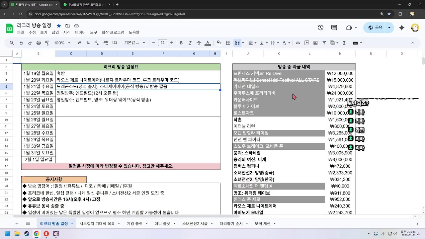
Task: Format cells as percent
Action: [88, 43]
